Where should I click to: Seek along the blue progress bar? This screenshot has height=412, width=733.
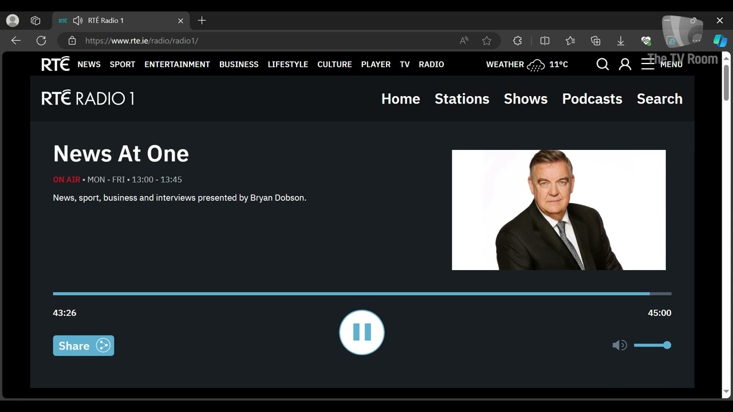(362, 294)
